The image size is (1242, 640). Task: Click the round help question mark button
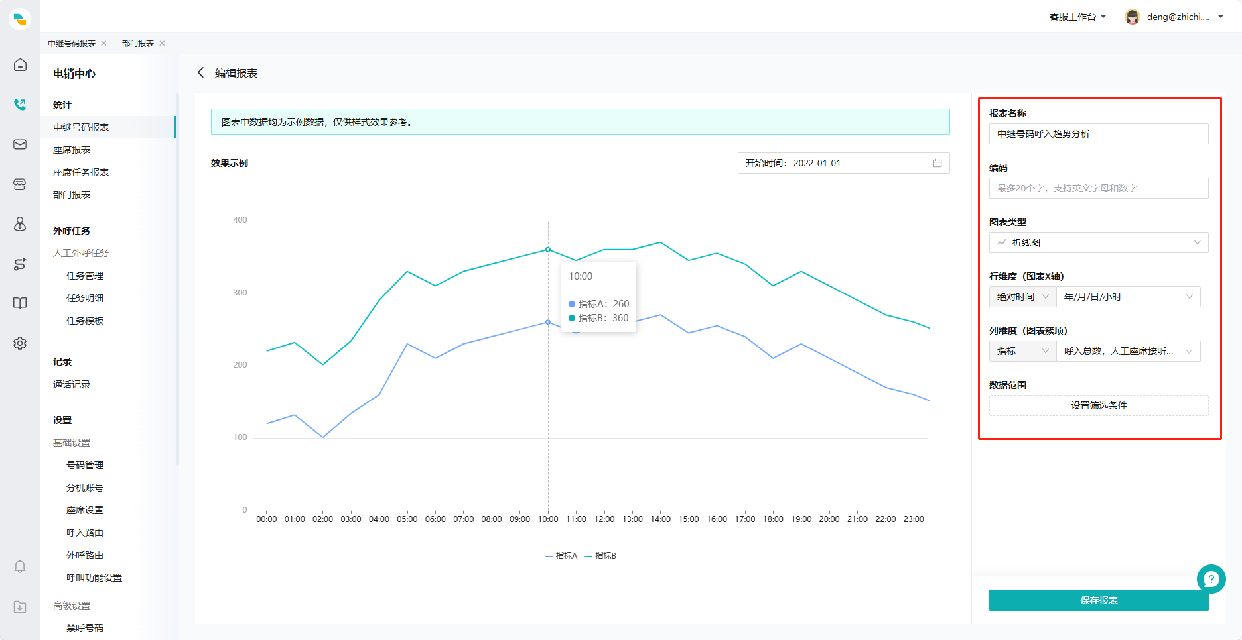(x=1211, y=579)
